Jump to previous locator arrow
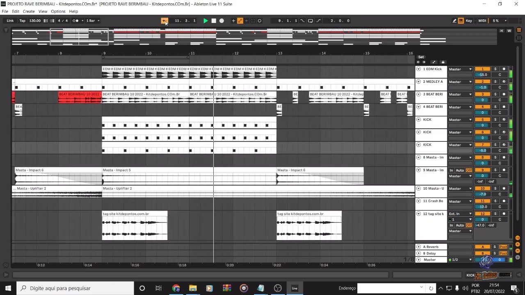Screen dimensions: 525x295 [x=418, y=62]
